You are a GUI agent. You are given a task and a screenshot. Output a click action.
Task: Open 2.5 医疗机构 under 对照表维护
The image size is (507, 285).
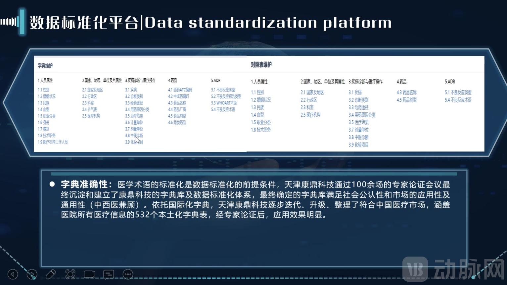coord(311,115)
